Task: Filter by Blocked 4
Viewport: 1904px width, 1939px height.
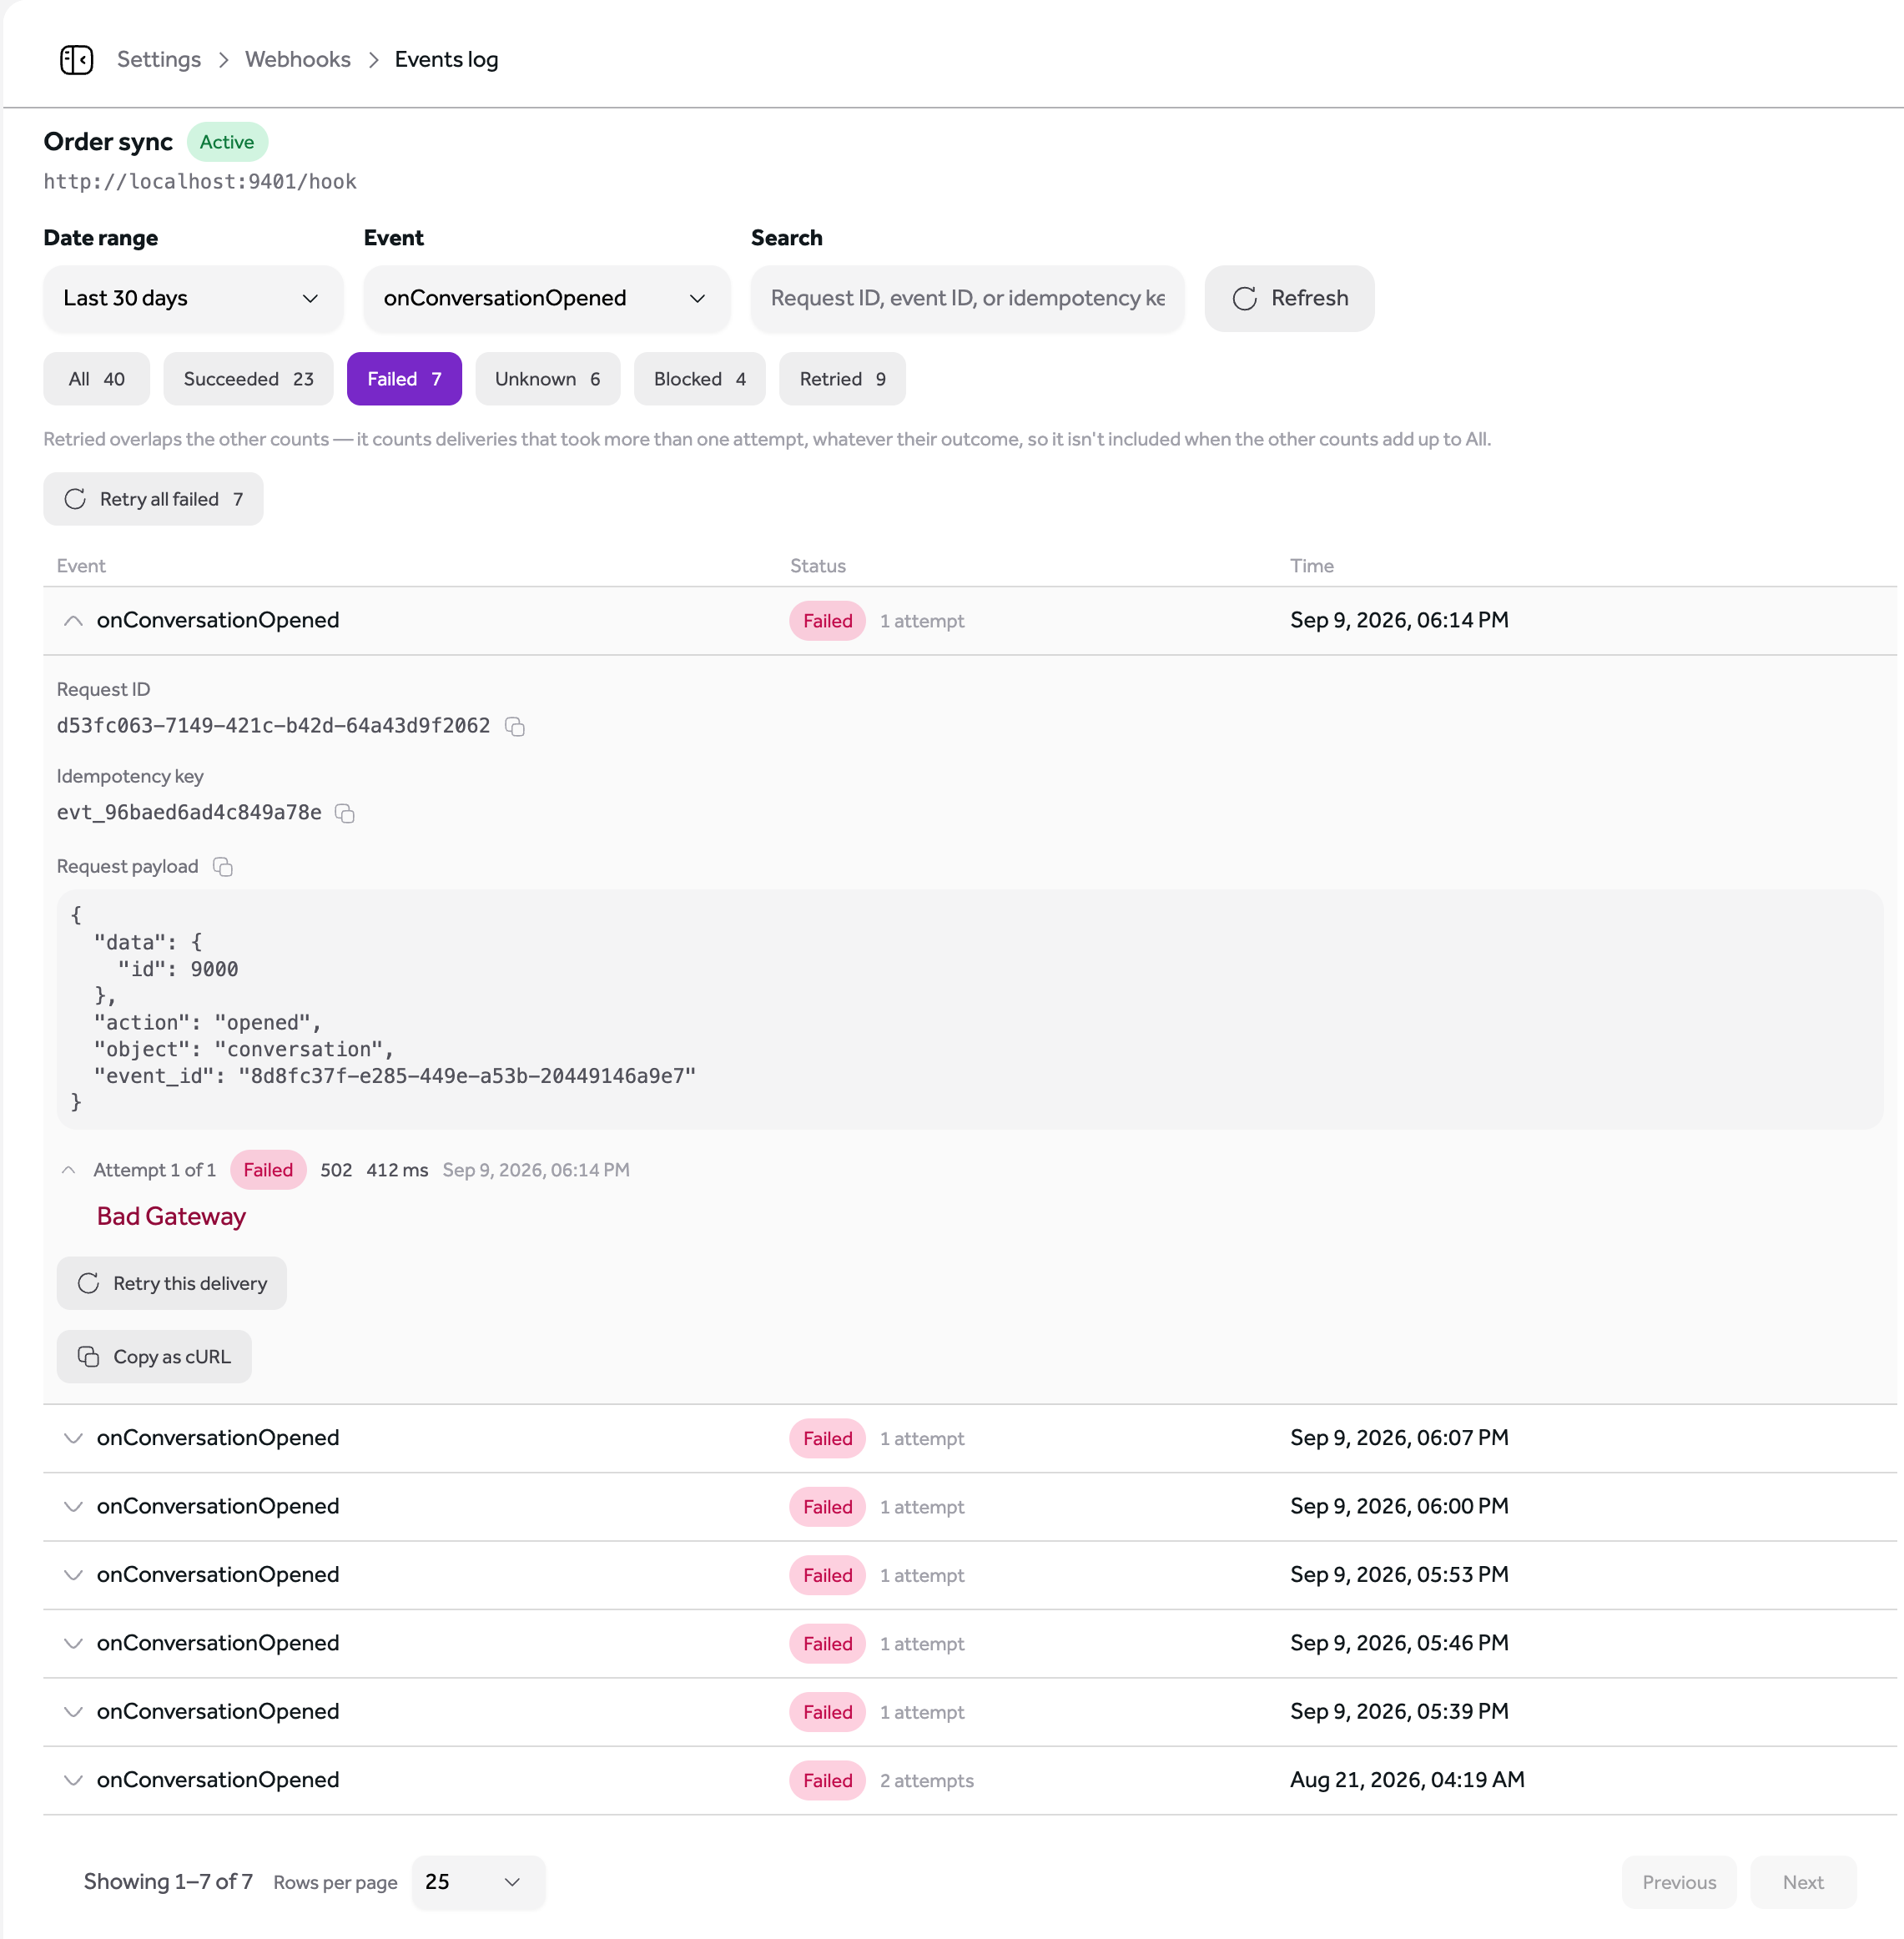Action: pyautogui.click(x=700, y=379)
